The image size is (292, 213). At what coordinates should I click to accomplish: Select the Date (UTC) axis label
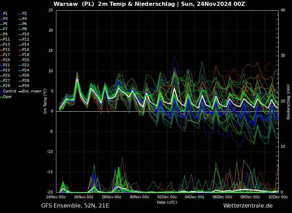167,202
